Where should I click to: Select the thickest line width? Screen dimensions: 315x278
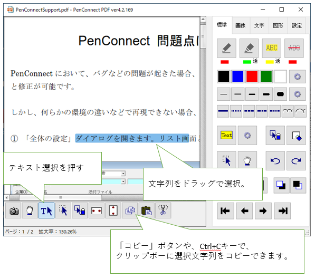click(x=280, y=94)
